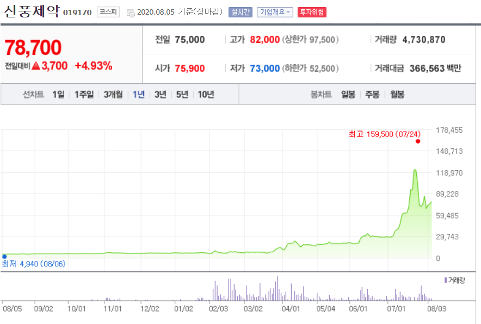Select the 1년 chart period

pos(138,95)
